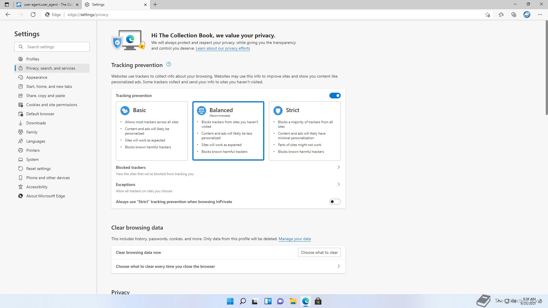Screen dimensions: 548x308
Task: Close the Settings tab
Action: click(145, 5)
